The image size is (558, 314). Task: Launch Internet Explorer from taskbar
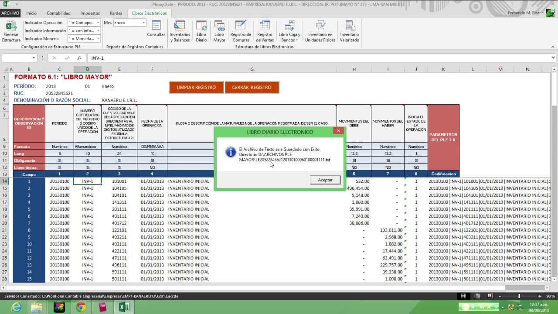coord(16,307)
